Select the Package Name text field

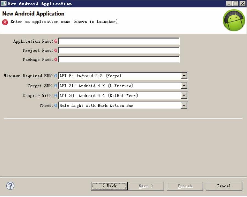pos(119,60)
